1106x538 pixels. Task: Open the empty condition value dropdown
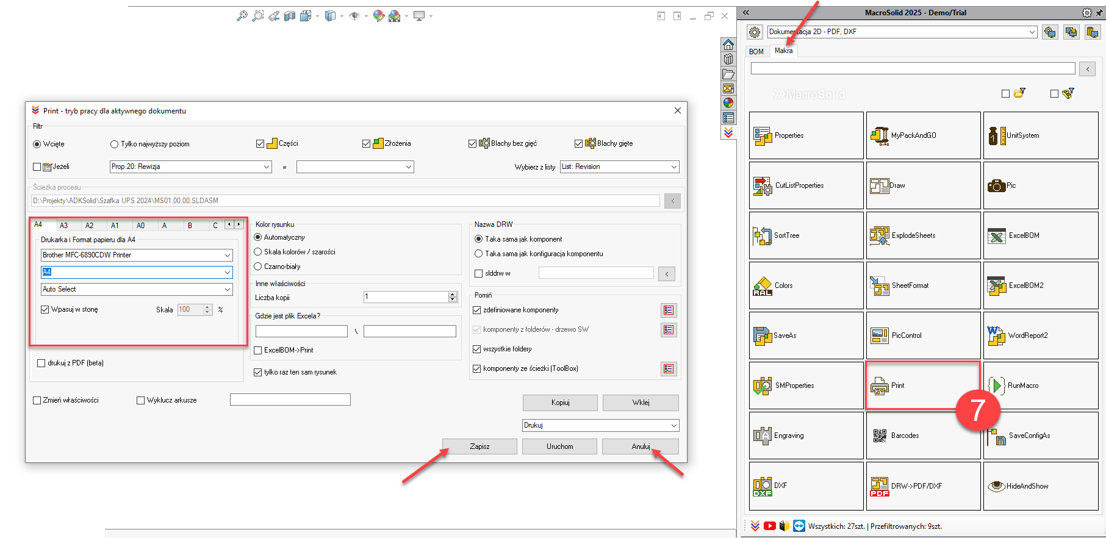[x=355, y=167]
